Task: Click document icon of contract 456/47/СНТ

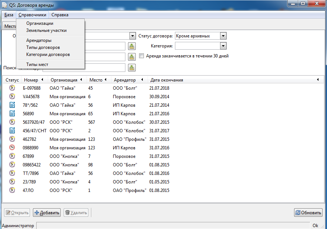Action: pyautogui.click(x=12, y=130)
